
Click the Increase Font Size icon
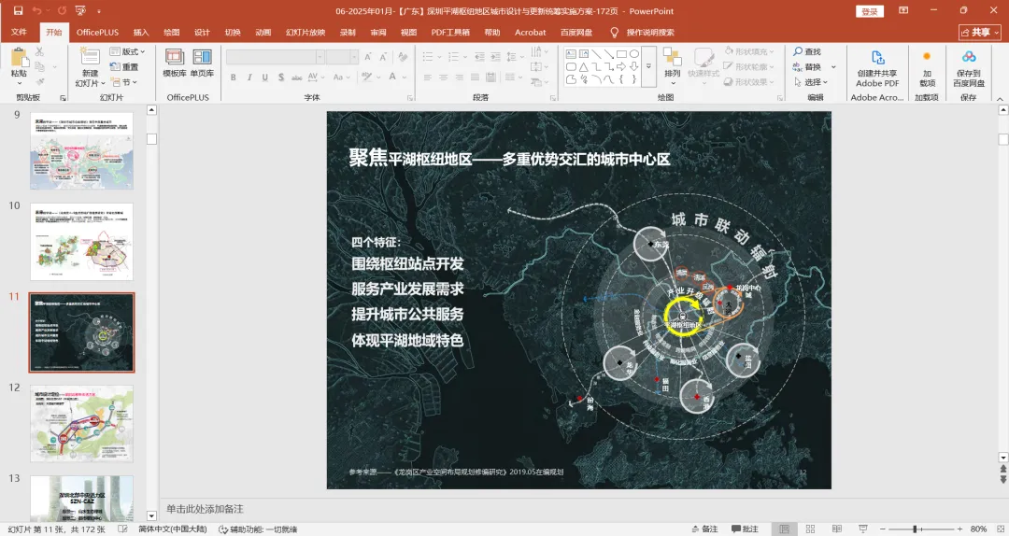[368, 57]
